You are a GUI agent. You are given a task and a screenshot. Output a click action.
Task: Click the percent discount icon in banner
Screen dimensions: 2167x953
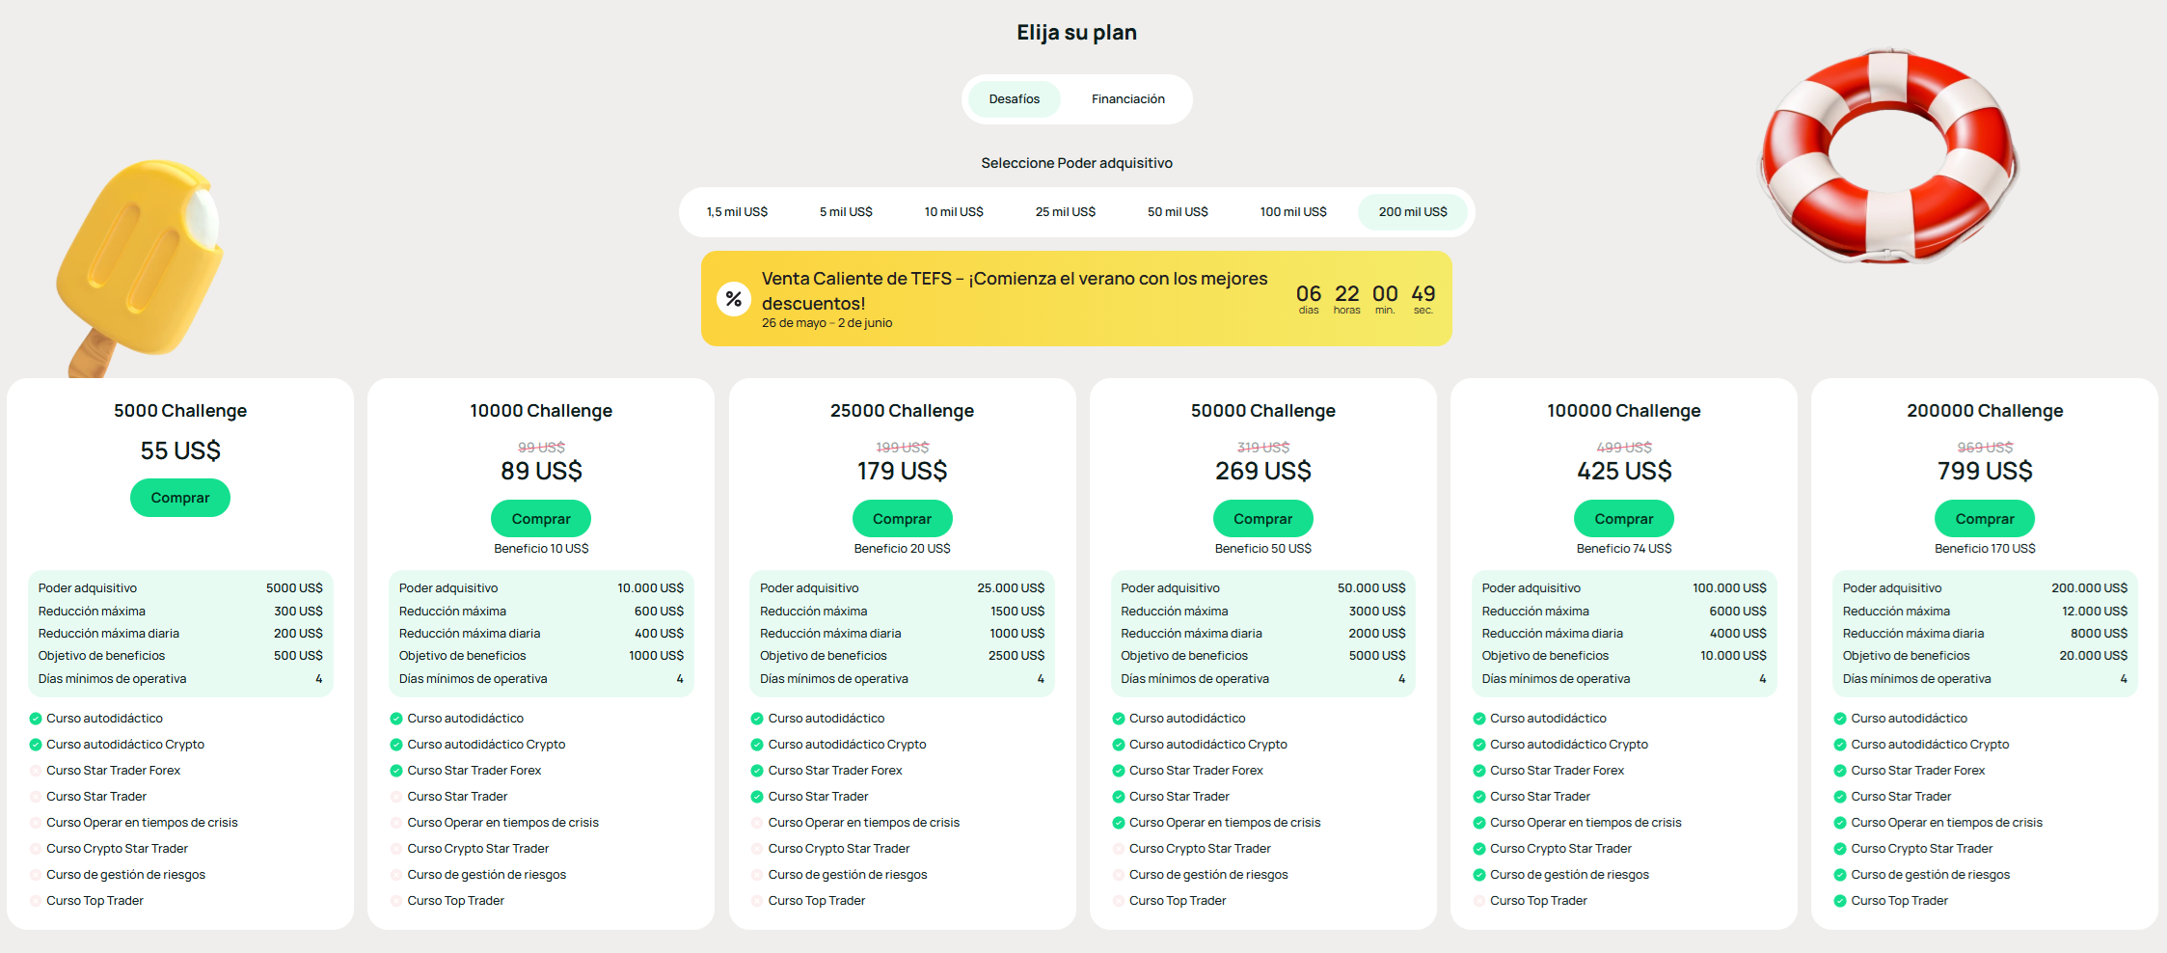pos(733,299)
